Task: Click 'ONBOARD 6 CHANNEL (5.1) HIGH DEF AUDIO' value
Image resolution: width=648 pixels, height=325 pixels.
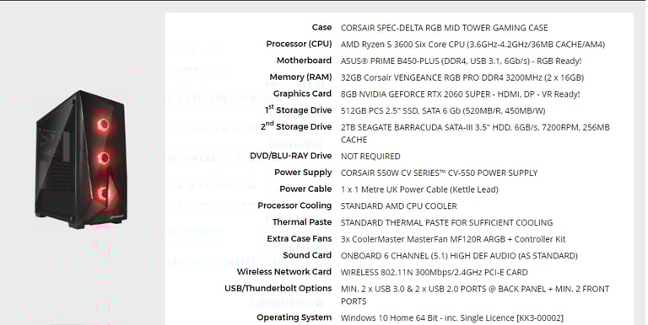Action: coord(459,256)
